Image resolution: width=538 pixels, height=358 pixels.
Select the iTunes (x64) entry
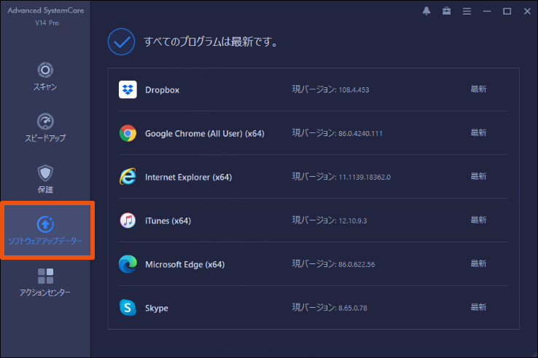click(168, 221)
